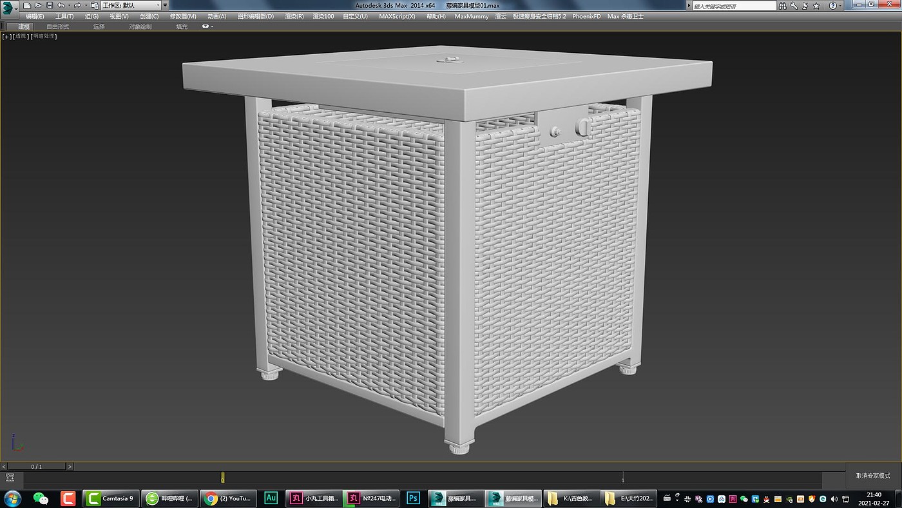
Task: Click the favorites star icon
Action: 816,6
